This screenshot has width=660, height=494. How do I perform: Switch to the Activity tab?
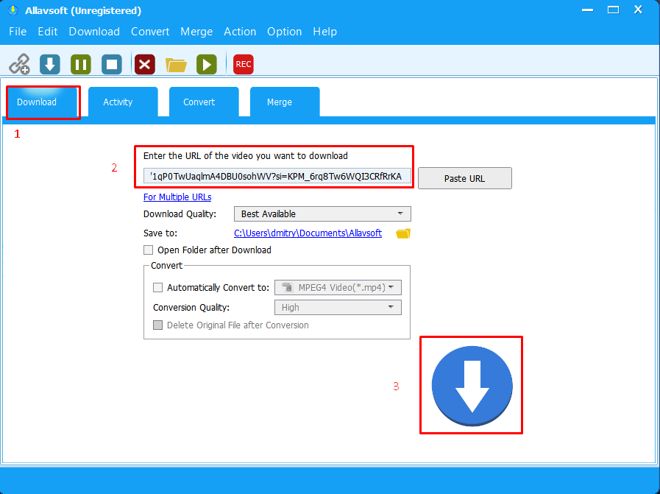(x=123, y=102)
